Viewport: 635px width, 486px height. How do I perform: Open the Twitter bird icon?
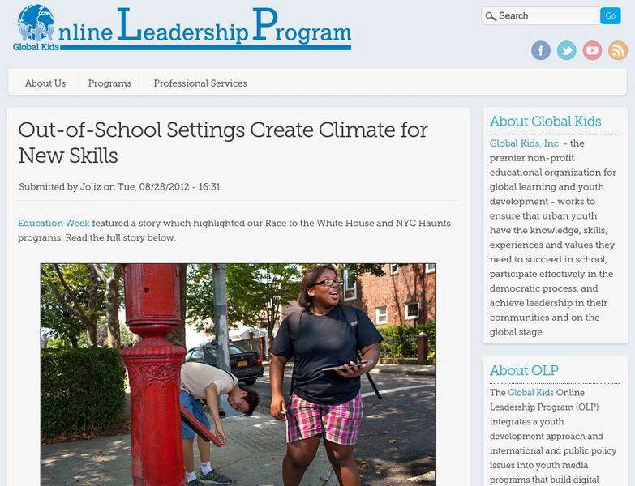point(567,50)
